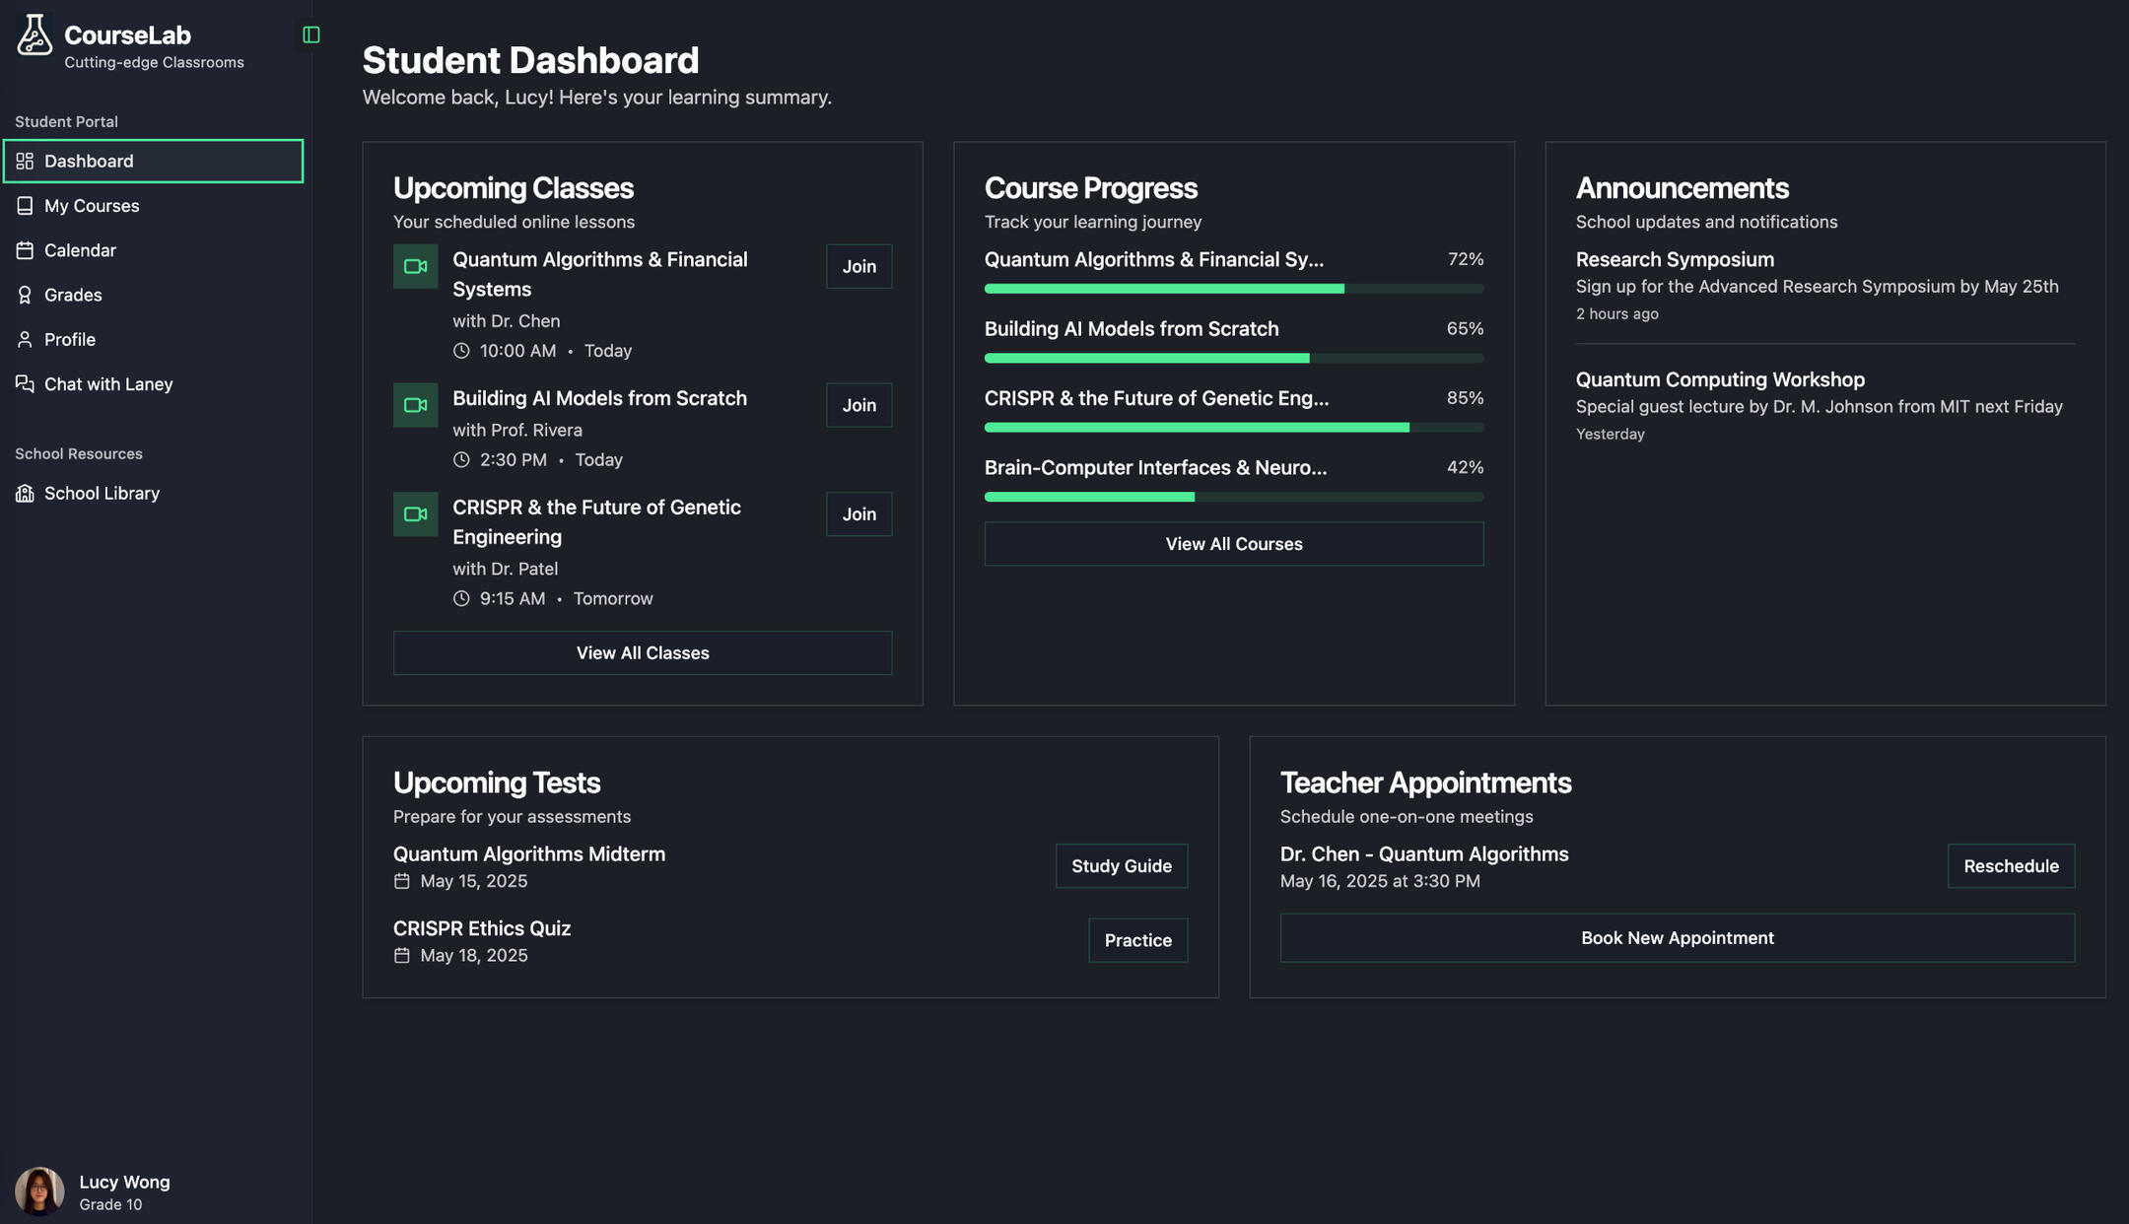Open View All Courses

[x=1233, y=544]
